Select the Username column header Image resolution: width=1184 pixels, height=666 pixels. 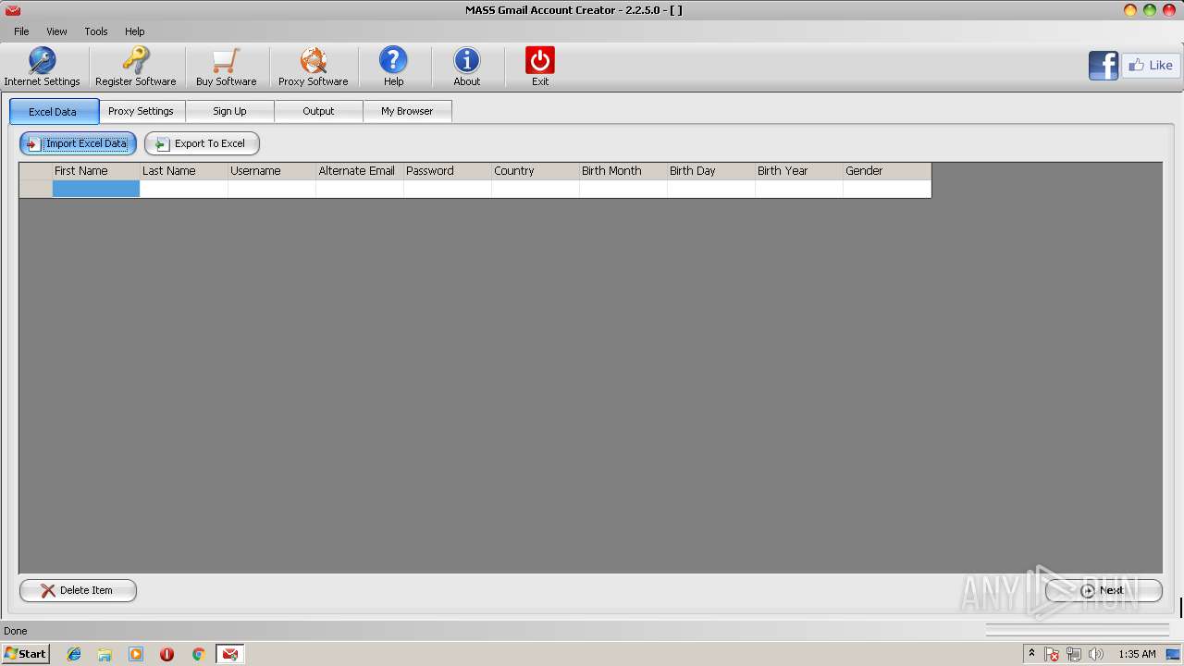click(x=271, y=171)
